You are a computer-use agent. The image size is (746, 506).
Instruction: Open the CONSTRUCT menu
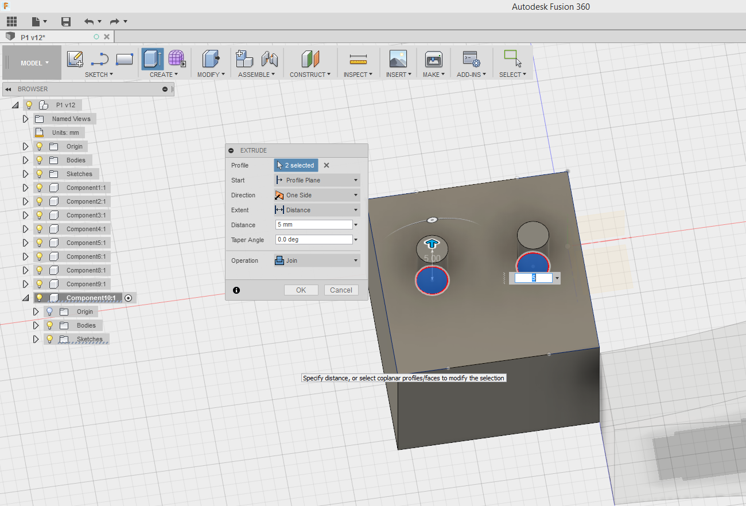click(x=310, y=75)
